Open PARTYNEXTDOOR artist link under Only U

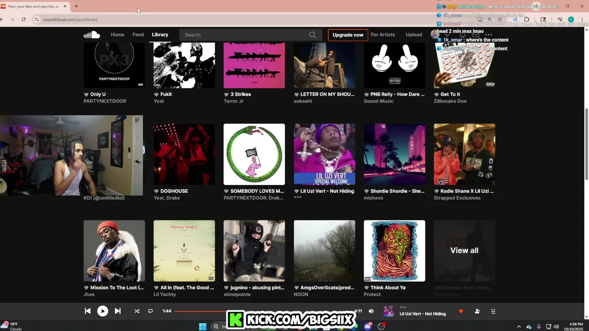click(105, 101)
